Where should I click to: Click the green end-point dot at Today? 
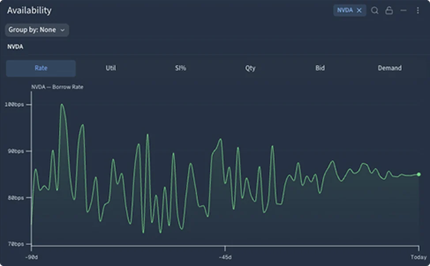click(419, 174)
